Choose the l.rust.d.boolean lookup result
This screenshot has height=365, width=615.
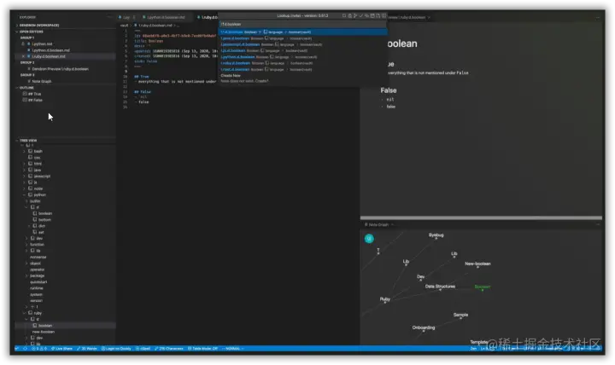click(302, 69)
